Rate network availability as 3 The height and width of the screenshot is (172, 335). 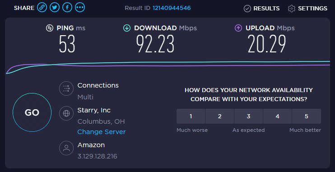click(x=248, y=116)
